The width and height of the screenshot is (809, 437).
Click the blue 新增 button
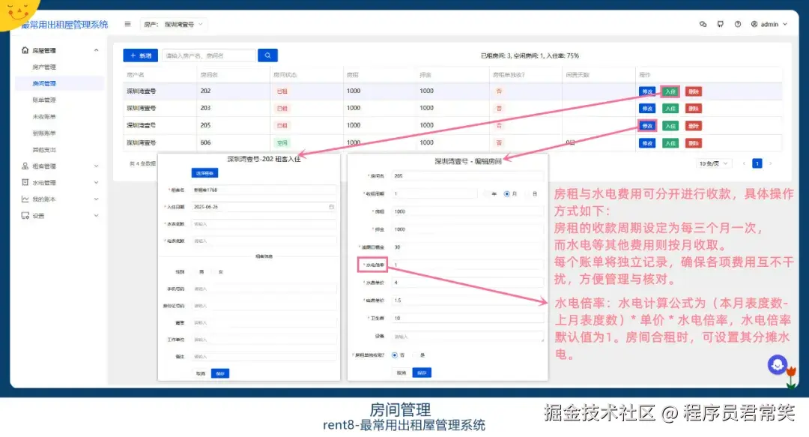[x=139, y=55]
